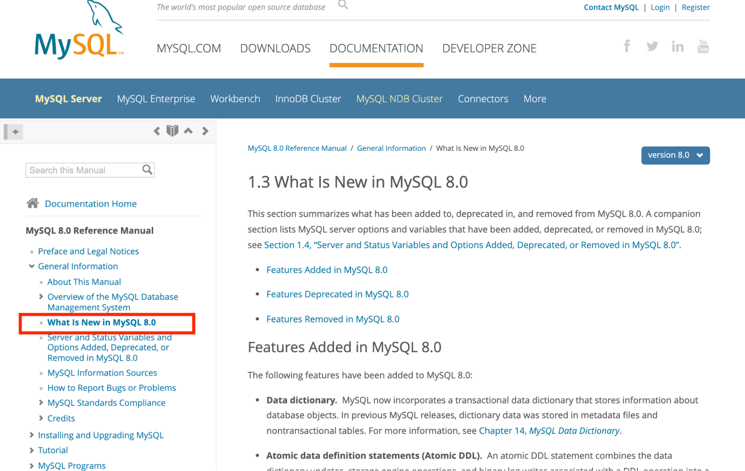Select MySQL NDB Cluster in blue bar
This screenshot has height=471, width=745.
coord(399,99)
